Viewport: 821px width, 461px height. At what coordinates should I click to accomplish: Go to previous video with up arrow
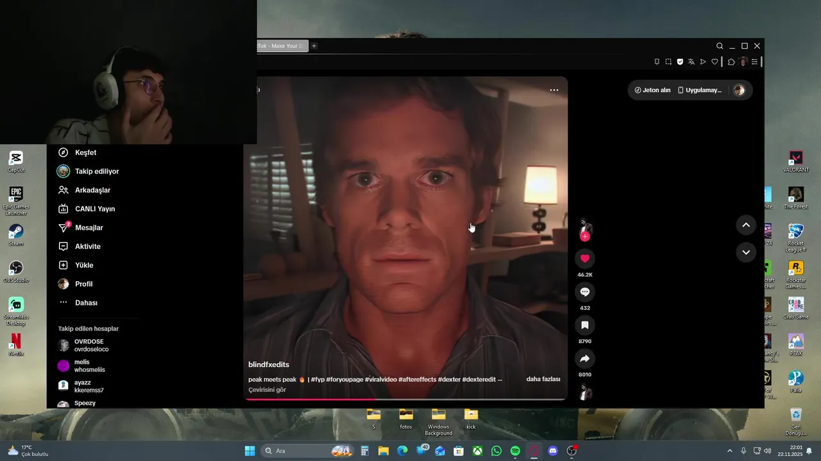coord(746,225)
